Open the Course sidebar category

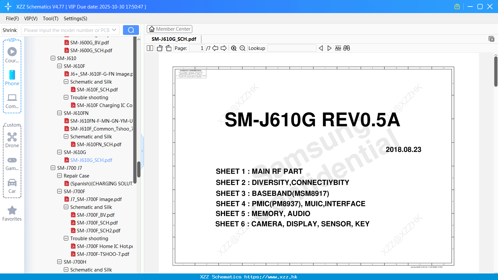pyautogui.click(x=12, y=55)
